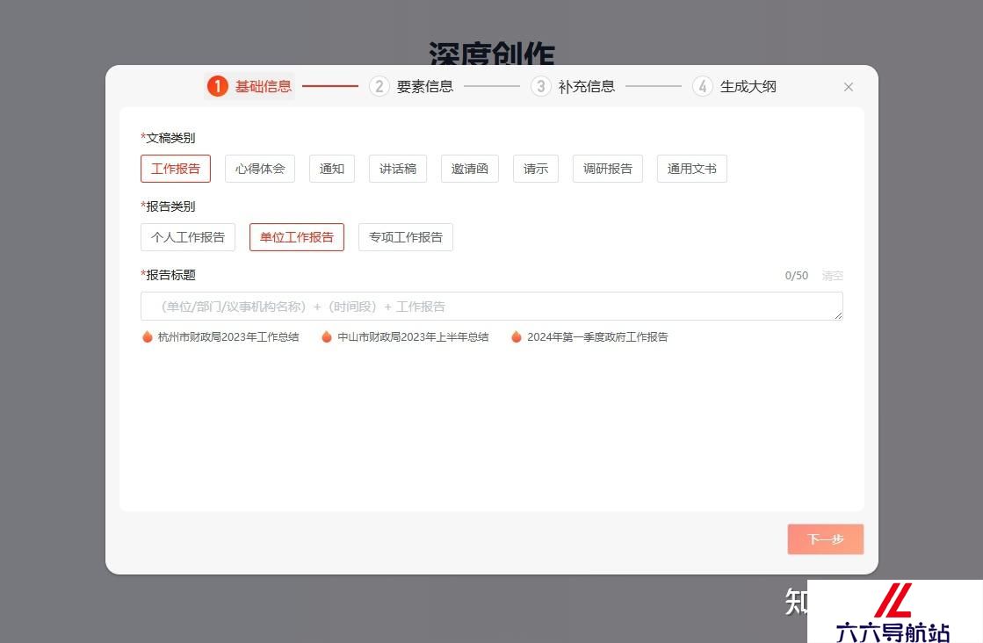Click flame icon beside 2024年第一季度 suggestion
Image resolution: width=983 pixels, height=643 pixels.
pyautogui.click(x=517, y=336)
